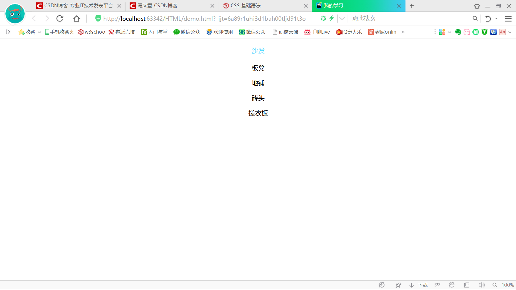Go to the browser home page icon
The width and height of the screenshot is (516, 290).
(77, 18)
